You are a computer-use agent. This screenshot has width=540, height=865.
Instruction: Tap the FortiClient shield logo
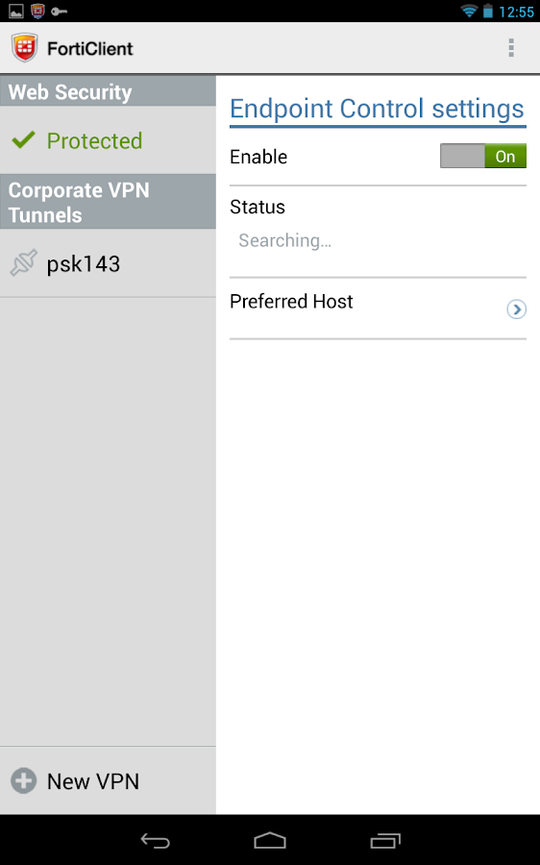(24, 48)
